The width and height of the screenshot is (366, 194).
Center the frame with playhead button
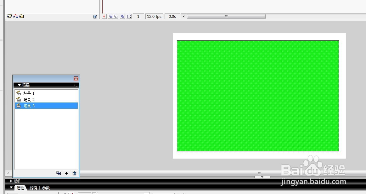click(x=104, y=17)
